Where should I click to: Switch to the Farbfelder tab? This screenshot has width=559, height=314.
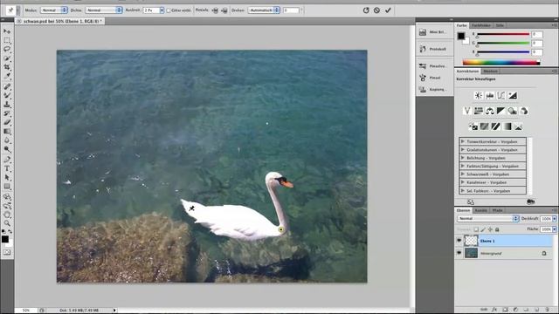click(x=481, y=25)
